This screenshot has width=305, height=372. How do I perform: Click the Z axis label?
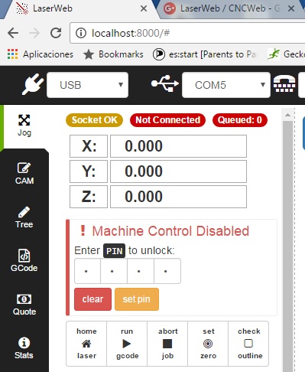(x=89, y=197)
